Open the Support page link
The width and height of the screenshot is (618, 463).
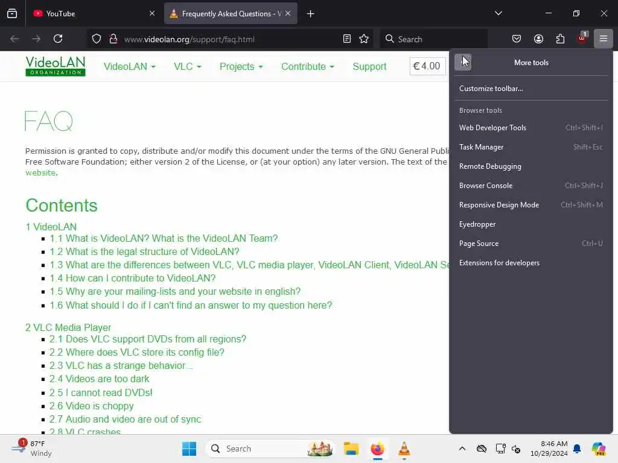(x=369, y=66)
